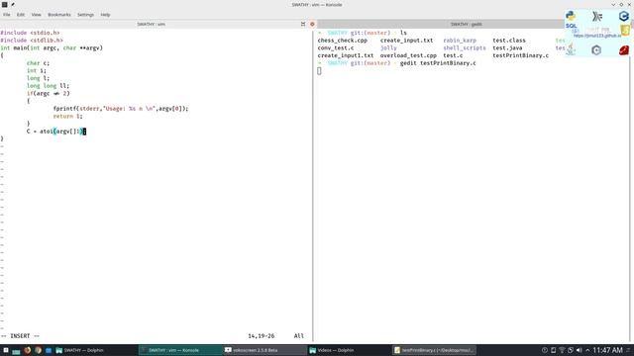Open the Settings menu

85,15
